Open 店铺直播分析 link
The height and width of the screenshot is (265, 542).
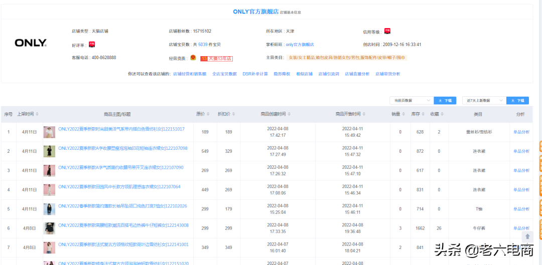pyautogui.click(x=357, y=74)
